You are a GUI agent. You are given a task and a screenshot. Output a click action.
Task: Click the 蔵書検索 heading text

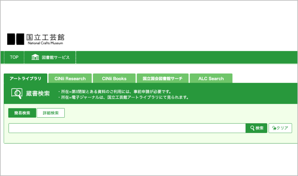38,94
